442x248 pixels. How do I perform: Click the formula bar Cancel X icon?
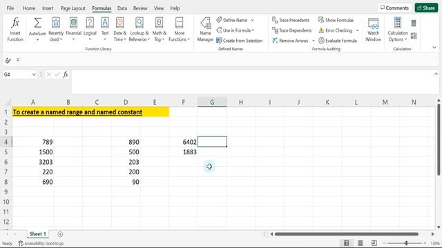[49, 74]
